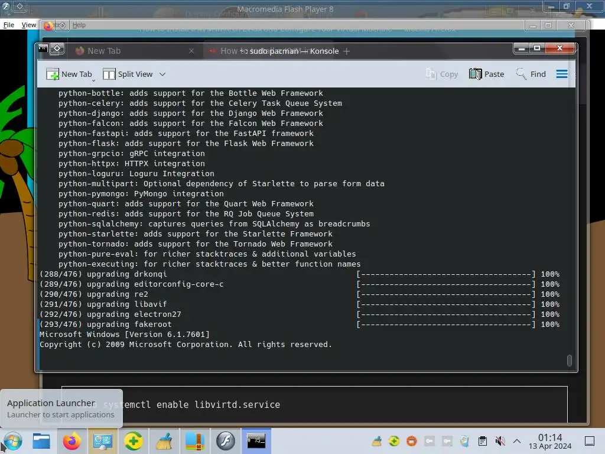The width and height of the screenshot is (605, 454).
Task: Click the libvirtd.service command box in Firefox
Action: tap(314, 404)
